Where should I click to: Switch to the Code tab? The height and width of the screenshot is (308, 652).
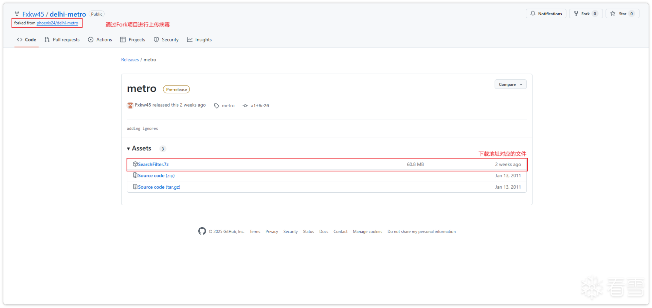tap(26, 40)
